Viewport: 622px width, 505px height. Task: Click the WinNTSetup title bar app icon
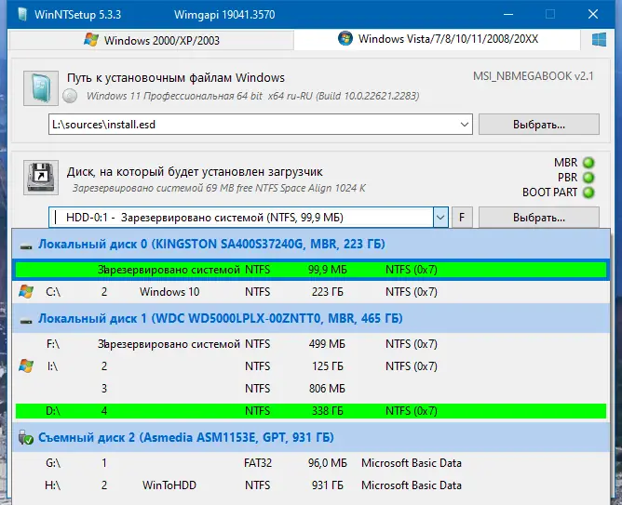click(x=22, y=14)
